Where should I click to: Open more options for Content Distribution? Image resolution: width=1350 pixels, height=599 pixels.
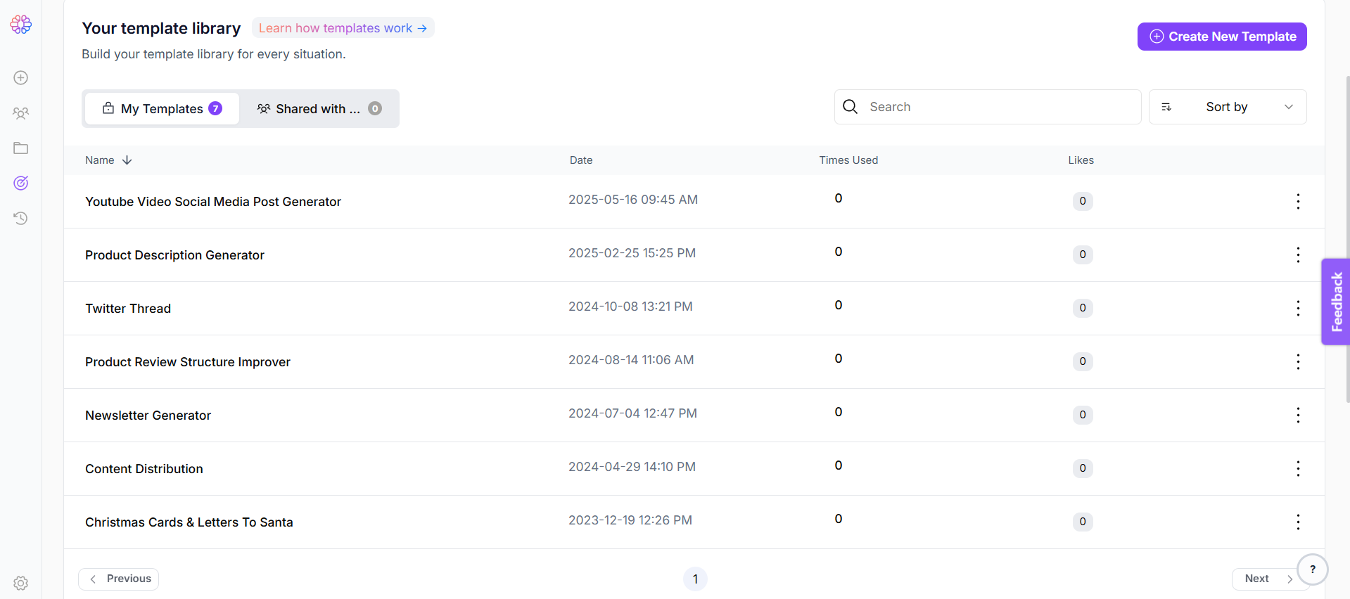1298,469
